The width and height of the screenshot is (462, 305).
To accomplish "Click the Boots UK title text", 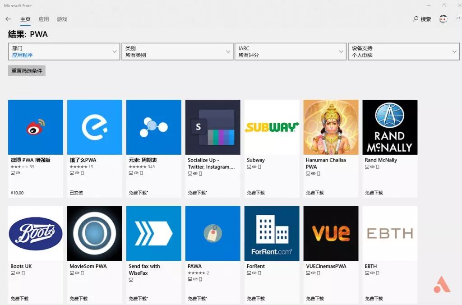I will click(x=21, y=266).
